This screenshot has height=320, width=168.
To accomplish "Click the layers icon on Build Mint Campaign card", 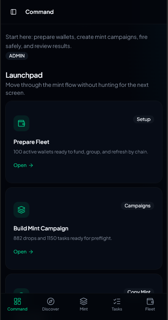I will coord(21,210).
